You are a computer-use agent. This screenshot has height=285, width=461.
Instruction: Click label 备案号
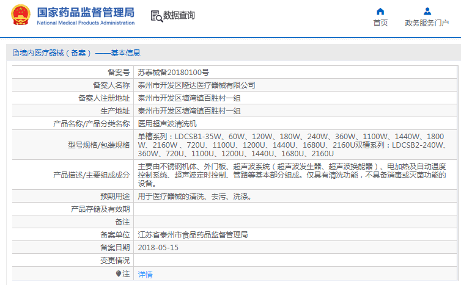tap(119, 73)
